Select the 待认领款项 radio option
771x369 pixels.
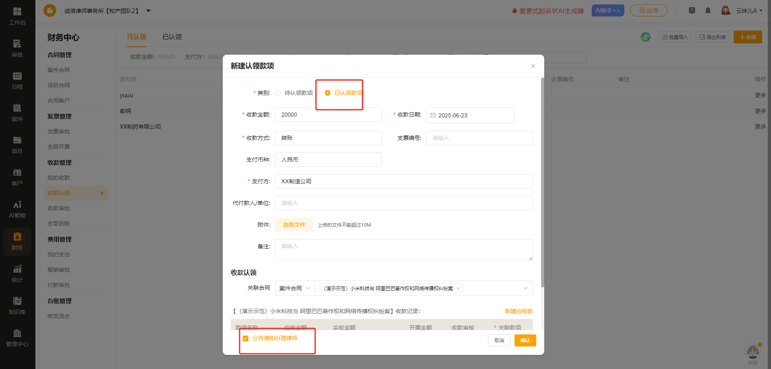pyautogui.click(x=278, y=93)
